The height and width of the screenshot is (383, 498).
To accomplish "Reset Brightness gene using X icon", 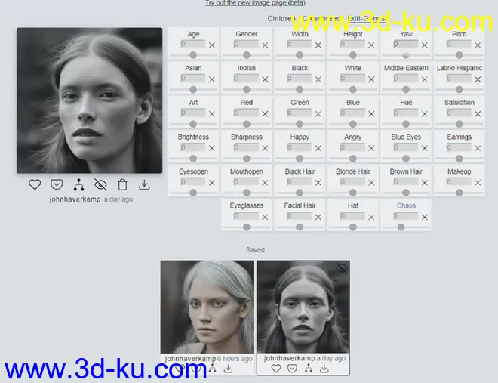I will (x=212, y=148).
